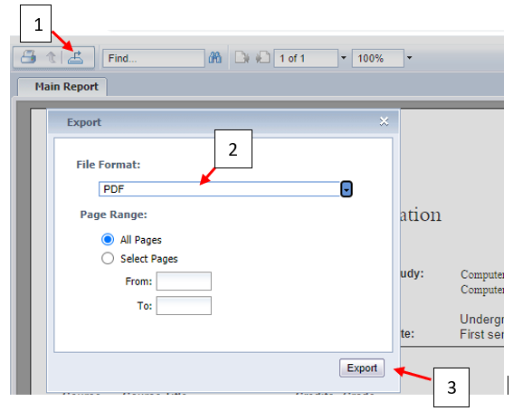Viewport: 513px width, 411px height.
Task: Close the Export dialog
Action: 384,121
